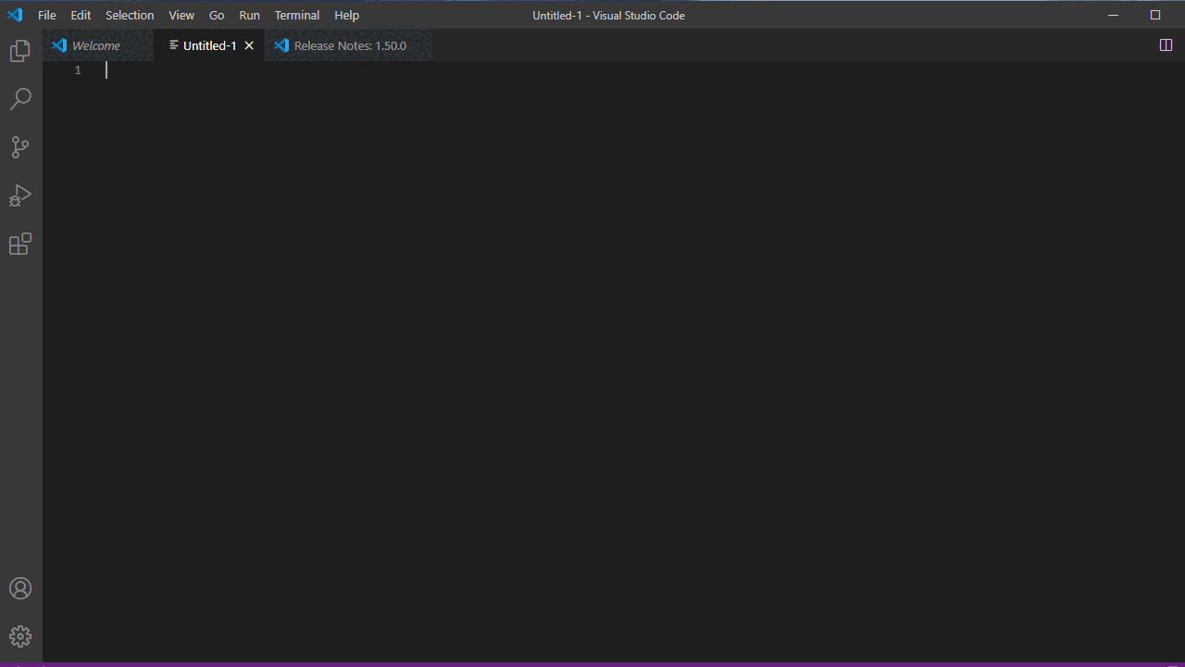Open the Go menu
The image size is (1185, 667).
point(217,15)
